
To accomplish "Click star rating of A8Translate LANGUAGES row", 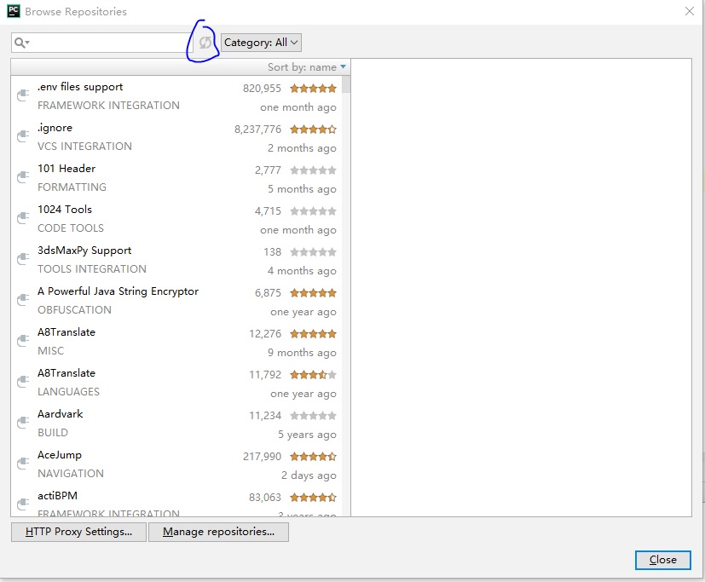I will click(313, 375).
